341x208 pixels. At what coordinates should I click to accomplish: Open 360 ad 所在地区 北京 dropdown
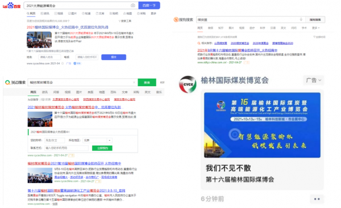pyautogui.click(x=98, y=141)
